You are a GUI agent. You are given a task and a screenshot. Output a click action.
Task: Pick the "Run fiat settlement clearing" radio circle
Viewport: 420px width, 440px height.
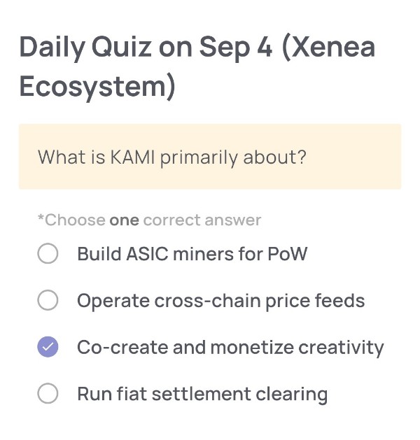point(48,393)
